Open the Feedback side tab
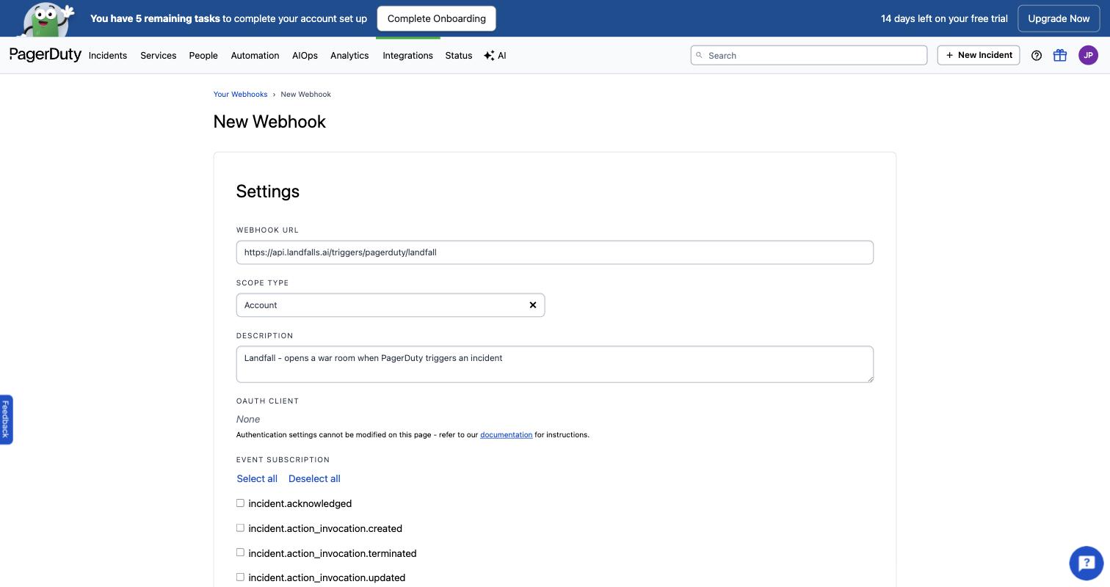The height and width of the screenshot is (587, 1110). coord(6,420)
